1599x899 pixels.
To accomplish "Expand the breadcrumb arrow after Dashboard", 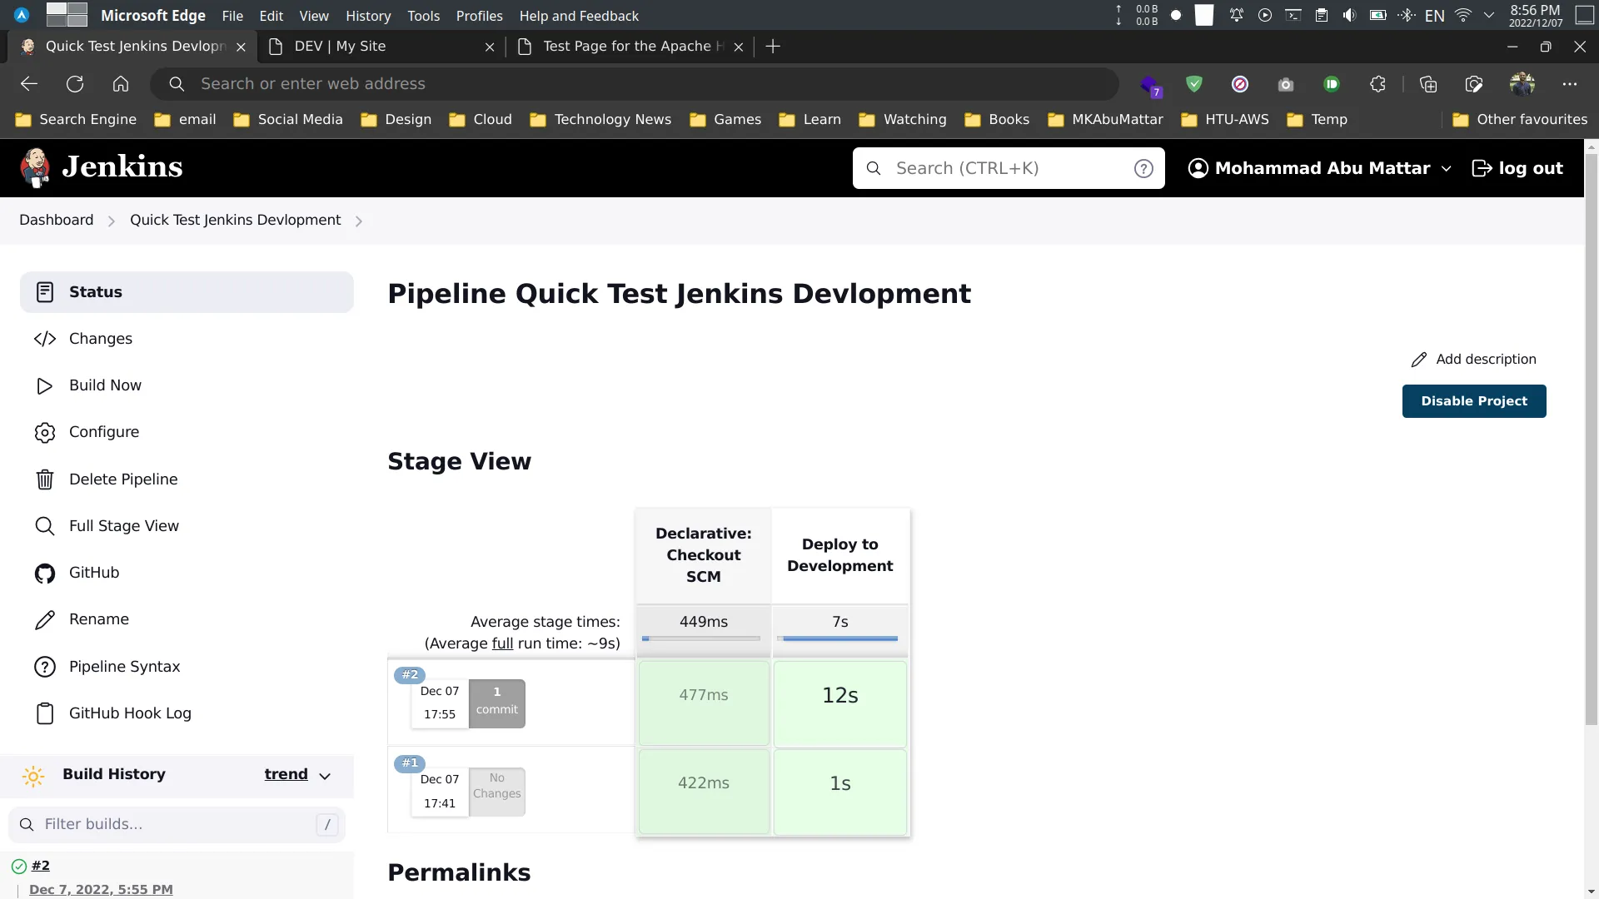I will coord(111,221).
